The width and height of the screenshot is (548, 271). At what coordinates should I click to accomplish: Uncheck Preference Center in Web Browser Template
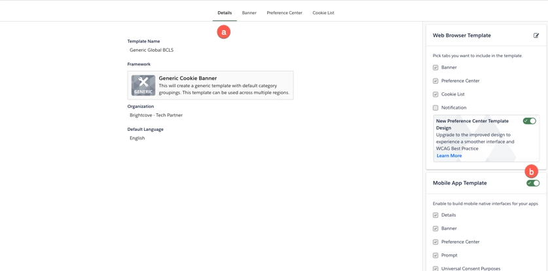point(435,81)
